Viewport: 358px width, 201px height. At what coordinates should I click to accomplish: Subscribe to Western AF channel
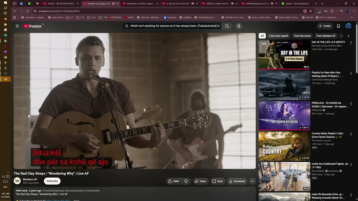click(x=52, y=181)
